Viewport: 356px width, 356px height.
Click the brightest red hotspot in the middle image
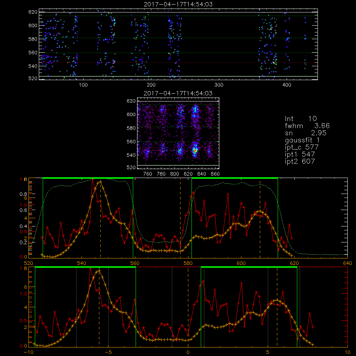(x=195, y=150)
